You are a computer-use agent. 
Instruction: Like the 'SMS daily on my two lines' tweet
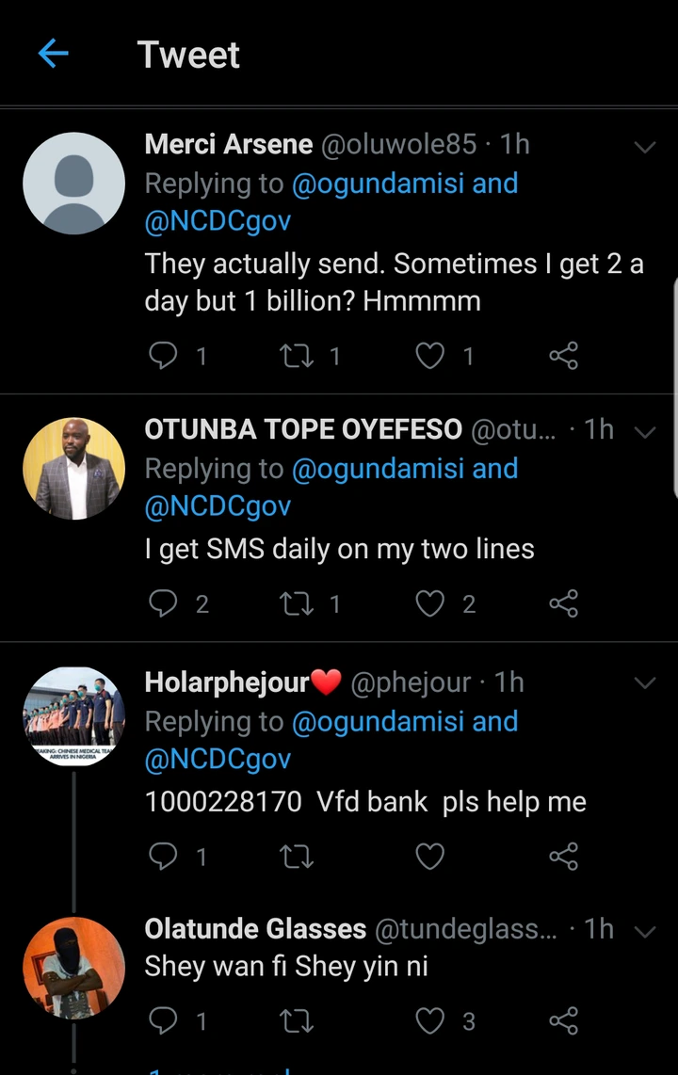(x=430, y=603)
